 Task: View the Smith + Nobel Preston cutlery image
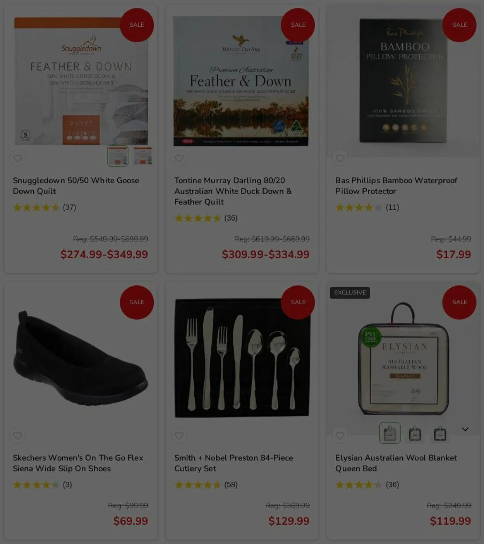(x=242, y=358)
